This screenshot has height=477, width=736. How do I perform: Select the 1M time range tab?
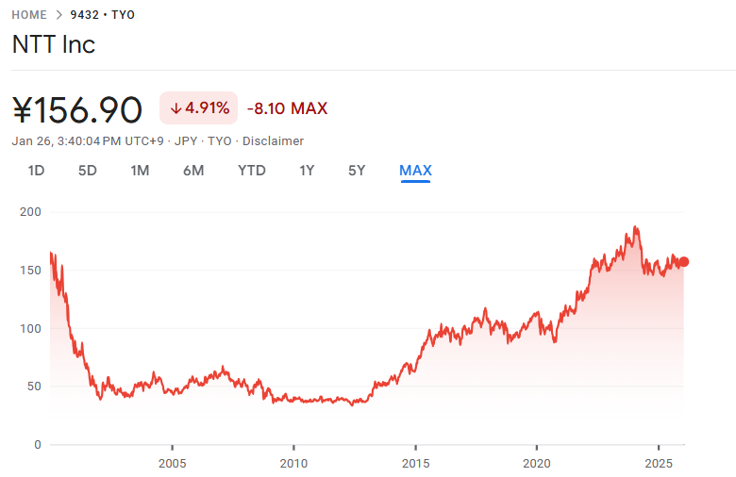tap(140, 171)
